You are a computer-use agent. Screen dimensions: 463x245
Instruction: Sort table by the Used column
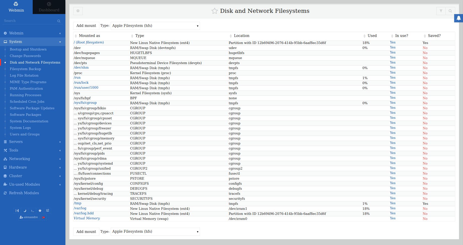372,36
